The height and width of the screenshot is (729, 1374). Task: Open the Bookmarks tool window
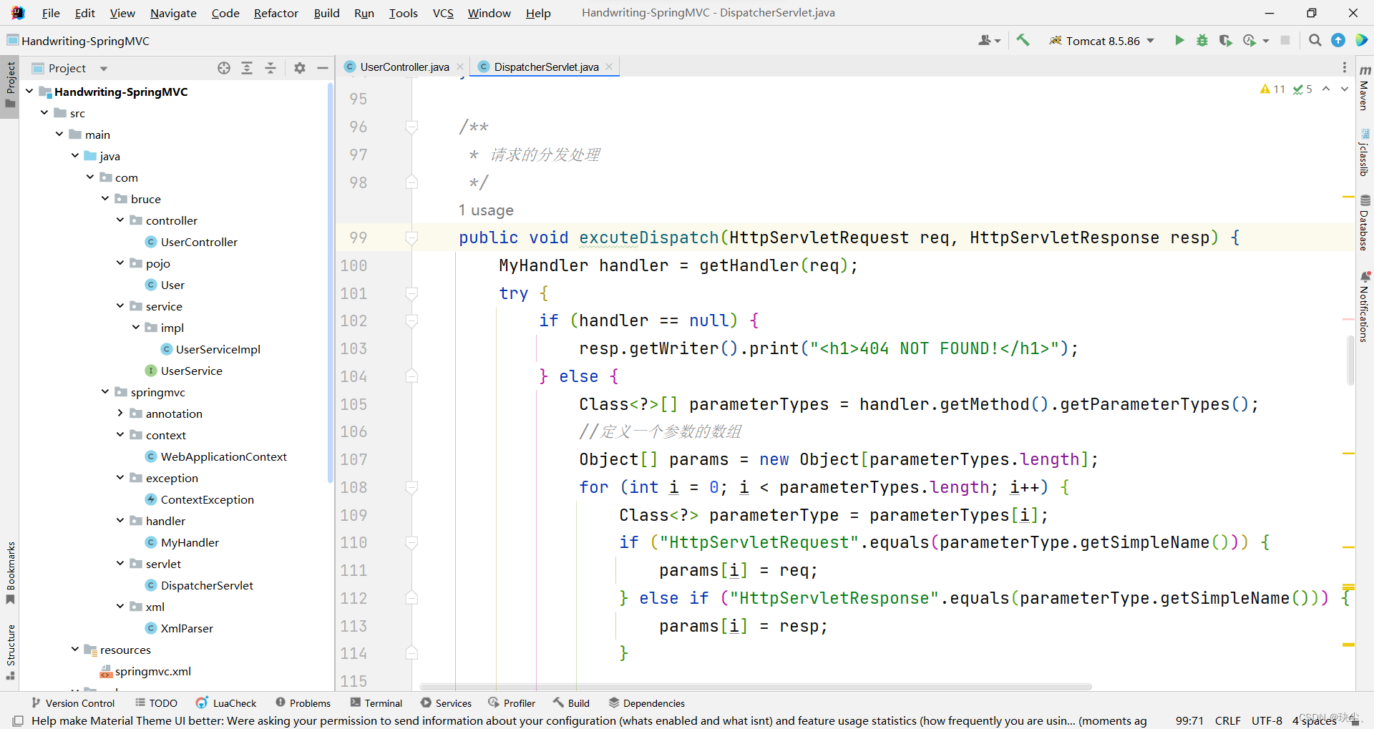[x=10, y=572]
